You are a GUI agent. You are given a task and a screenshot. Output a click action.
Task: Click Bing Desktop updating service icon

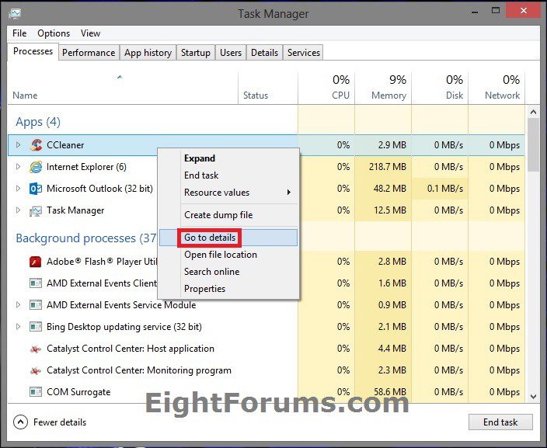click(36, 327)
